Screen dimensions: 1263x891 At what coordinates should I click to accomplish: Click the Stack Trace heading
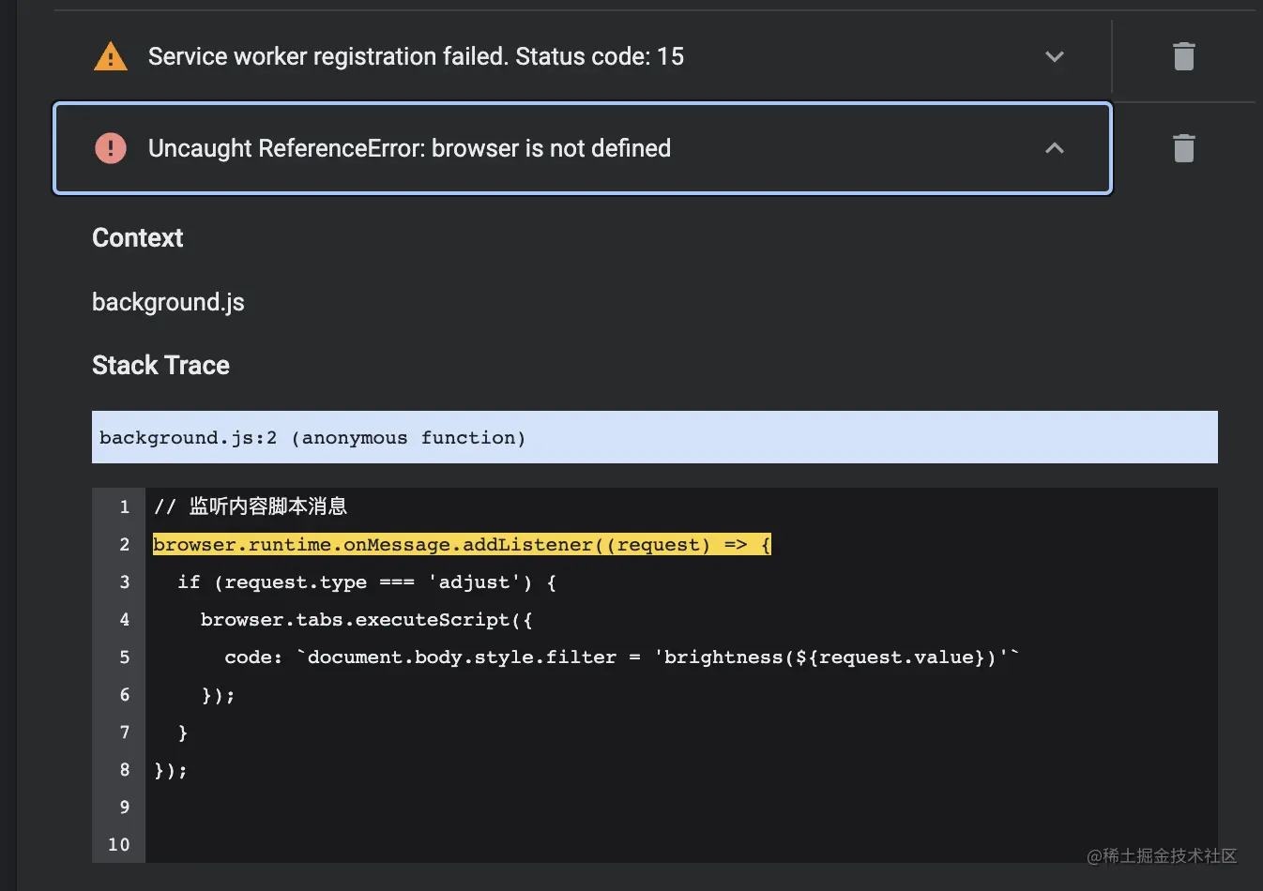click(160, 365)
